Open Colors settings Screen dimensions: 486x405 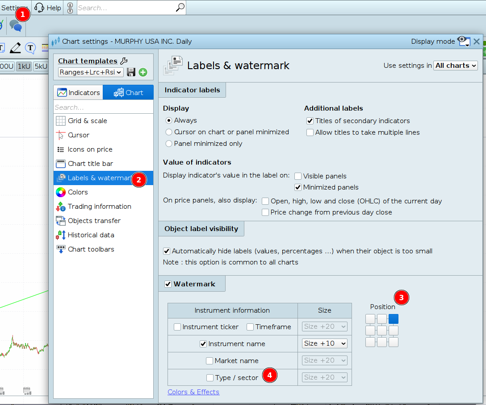pyautogui.click(x=103, y=192)
